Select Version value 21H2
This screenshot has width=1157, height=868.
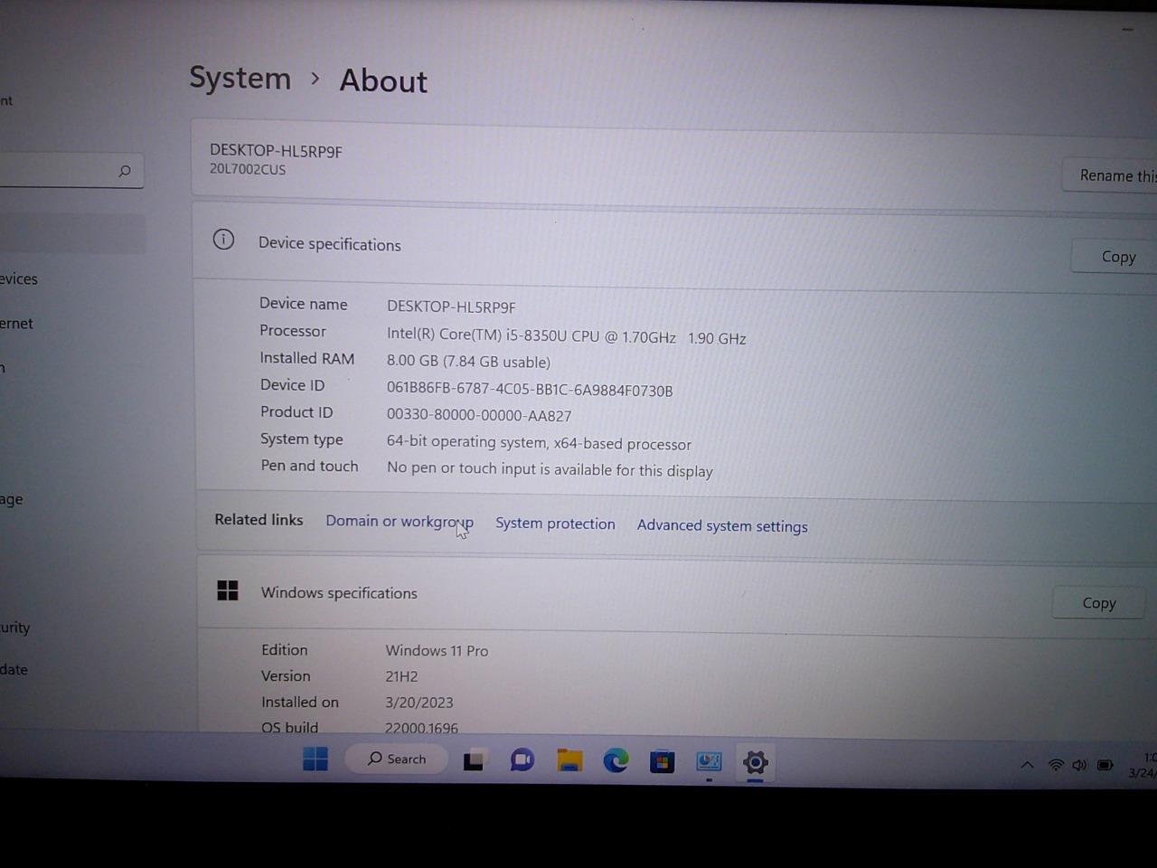401,676
